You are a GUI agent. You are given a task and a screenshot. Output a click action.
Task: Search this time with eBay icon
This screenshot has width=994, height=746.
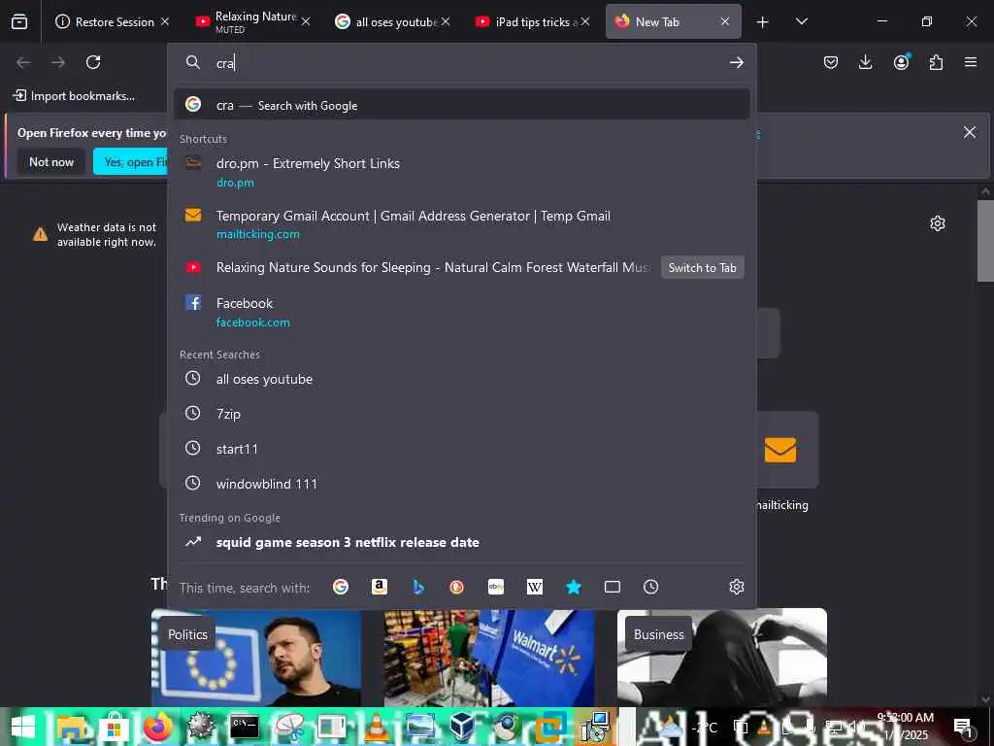pos(496,587)
